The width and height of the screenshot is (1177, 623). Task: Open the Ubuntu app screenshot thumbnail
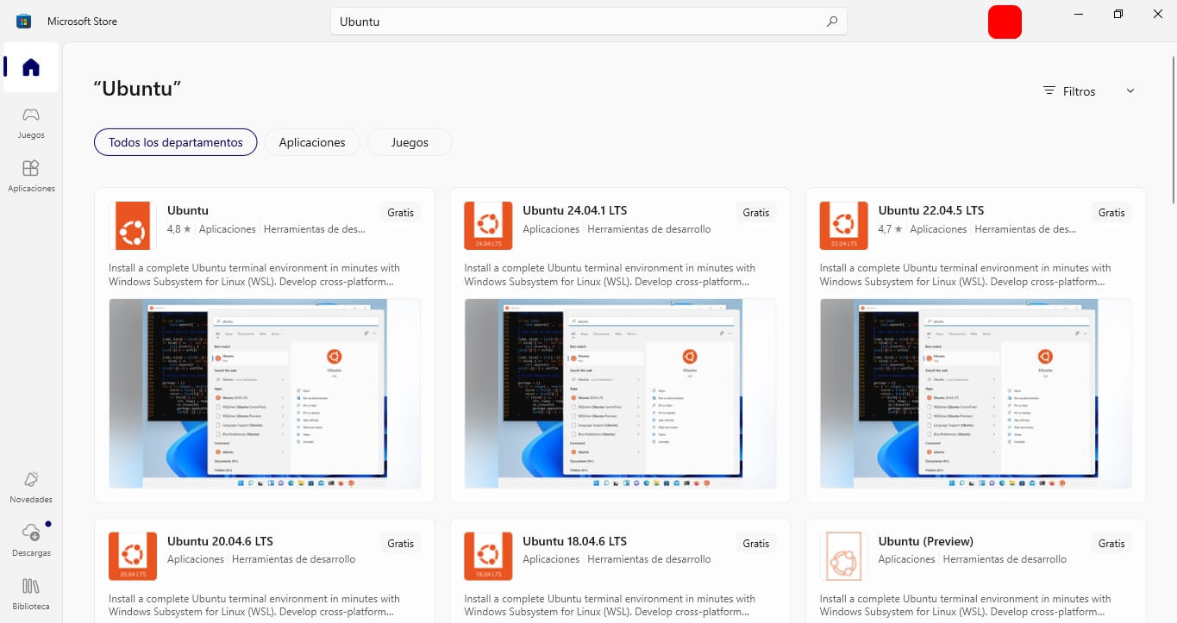(x=265, y=394)
